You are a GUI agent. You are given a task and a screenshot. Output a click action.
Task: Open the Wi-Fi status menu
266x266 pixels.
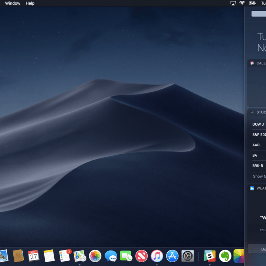(242, 3)
